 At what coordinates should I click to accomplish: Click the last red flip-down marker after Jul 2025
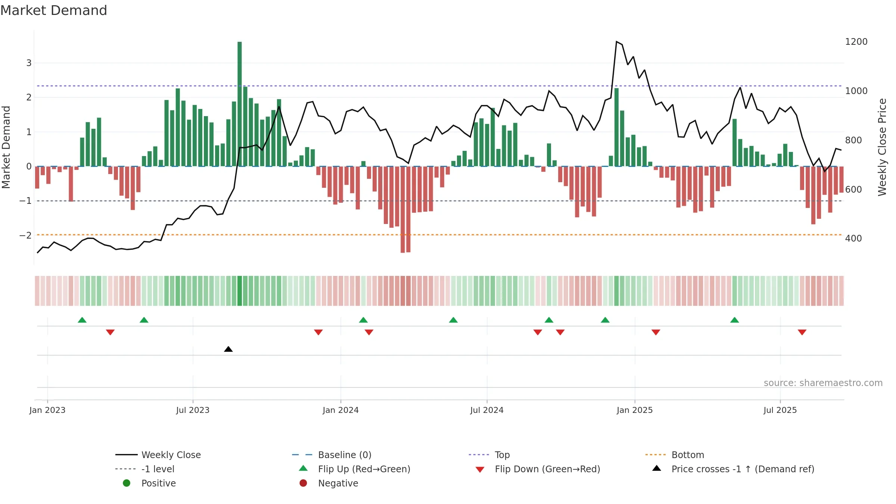(x=802, y=332)
